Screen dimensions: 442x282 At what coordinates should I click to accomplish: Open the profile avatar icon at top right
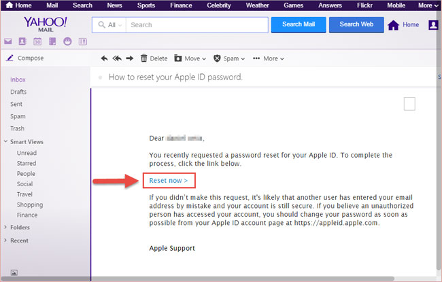433,24
